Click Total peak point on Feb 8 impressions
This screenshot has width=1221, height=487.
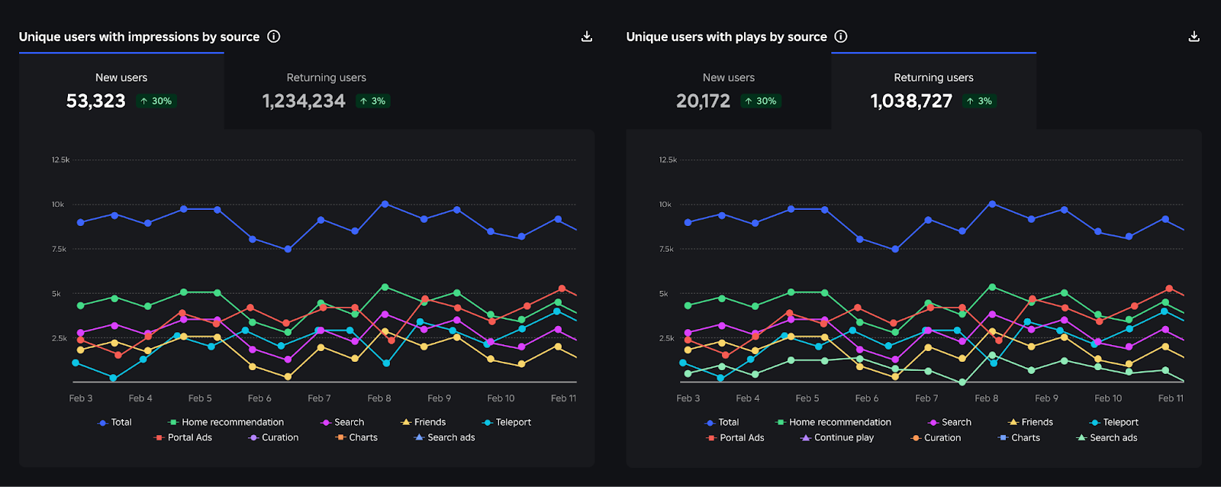385,204
